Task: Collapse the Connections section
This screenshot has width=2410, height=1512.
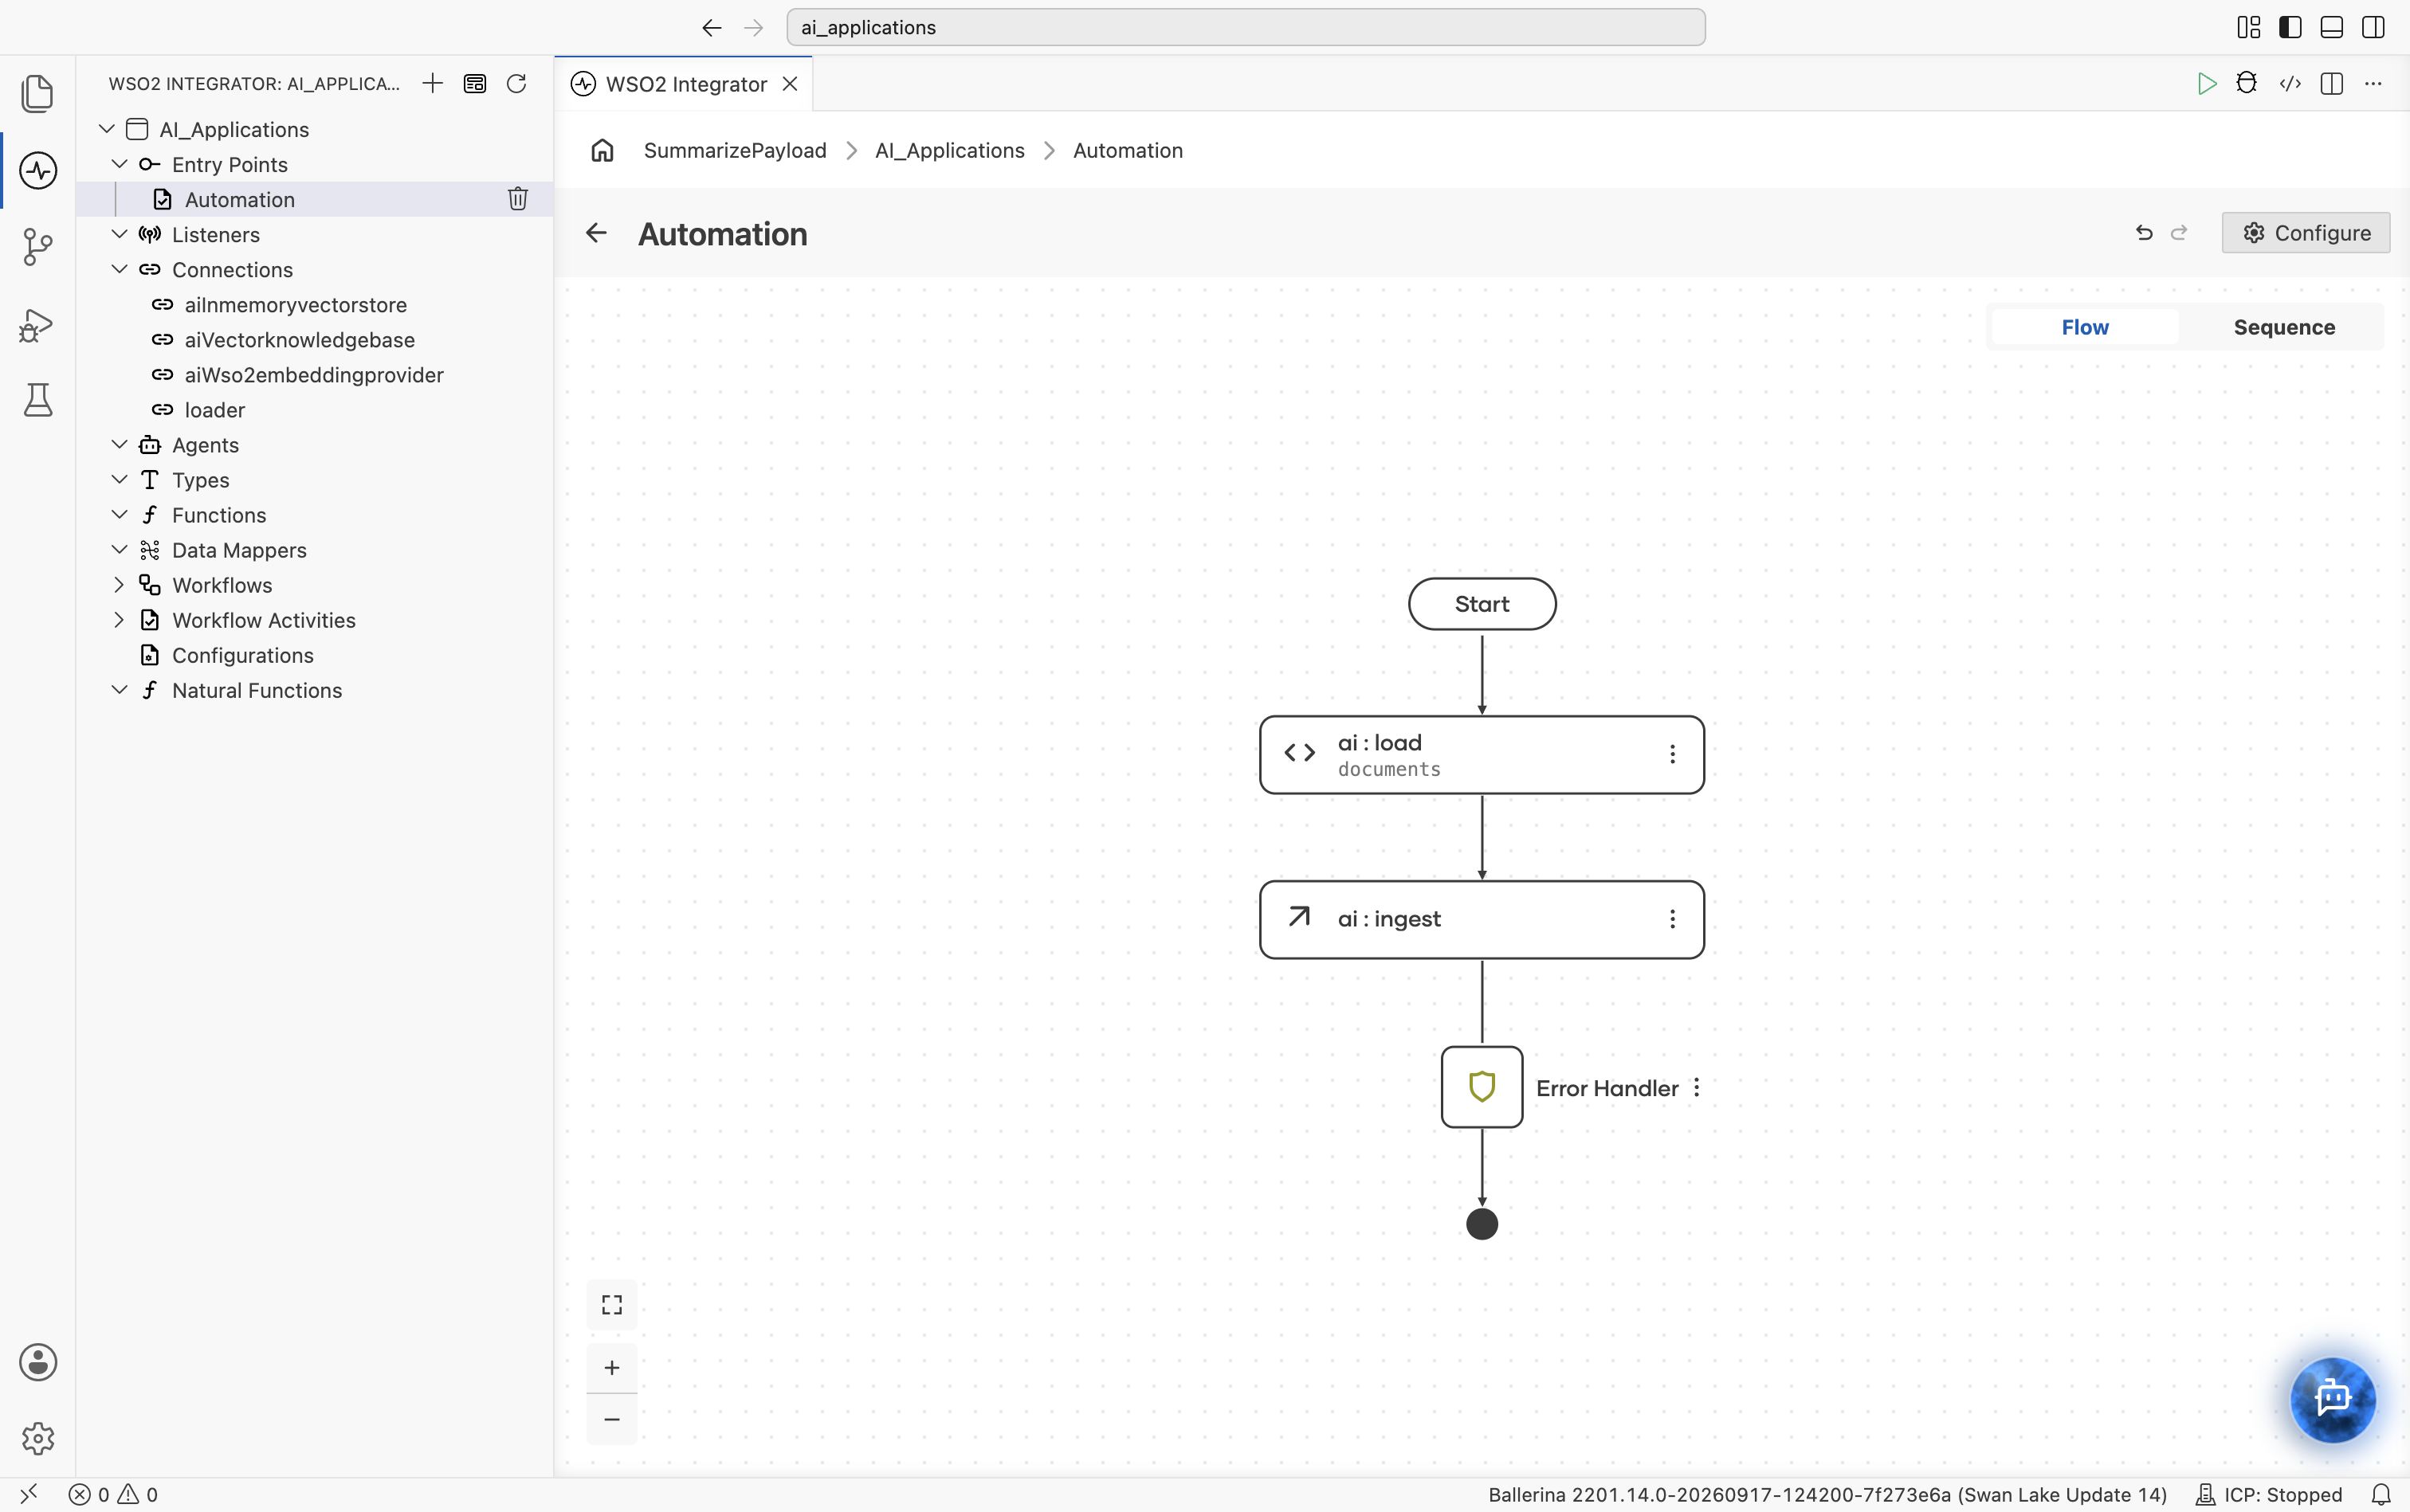Action: pos(119,269)
